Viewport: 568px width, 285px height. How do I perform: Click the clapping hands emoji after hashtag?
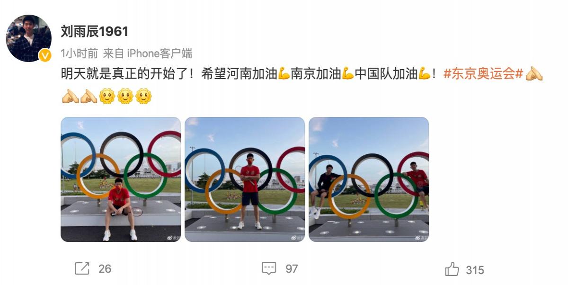click(x=534, y=74)
